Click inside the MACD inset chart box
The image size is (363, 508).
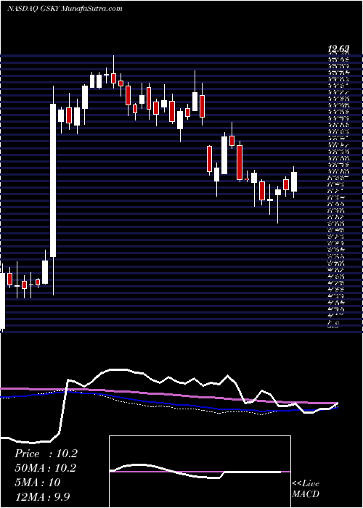coord(200,472)
